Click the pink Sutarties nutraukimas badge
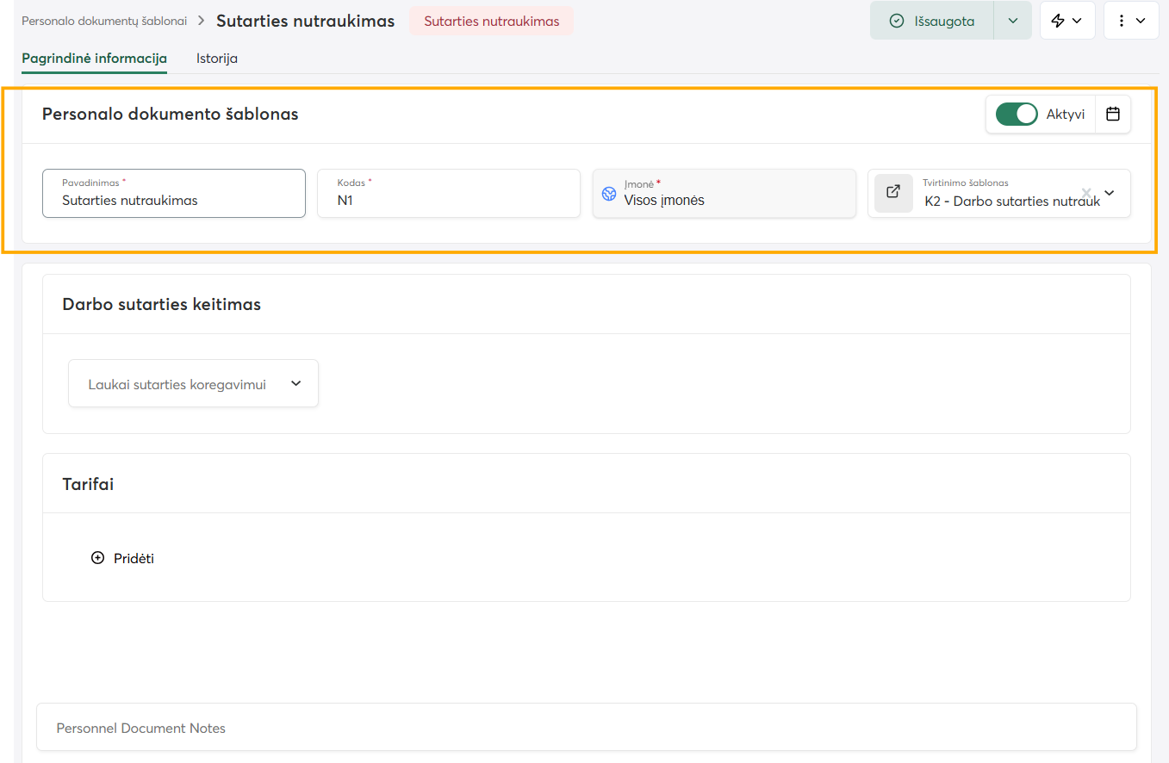Viewport: 1169px width, 763px height. coord(492,21)
